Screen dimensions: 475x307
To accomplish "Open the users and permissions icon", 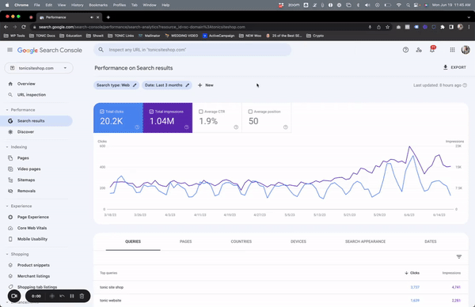I will 419,50.
